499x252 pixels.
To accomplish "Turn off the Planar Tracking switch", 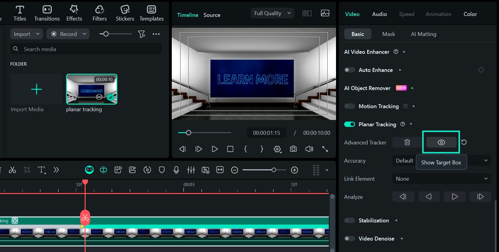I will tap(350, 124).
